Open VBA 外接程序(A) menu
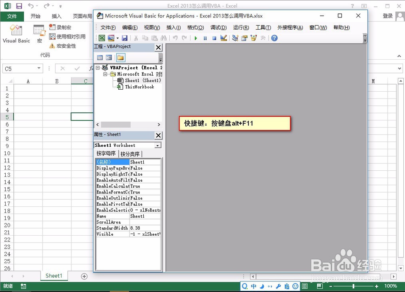Viewport: 405px width, 292px height. [290, 28]
